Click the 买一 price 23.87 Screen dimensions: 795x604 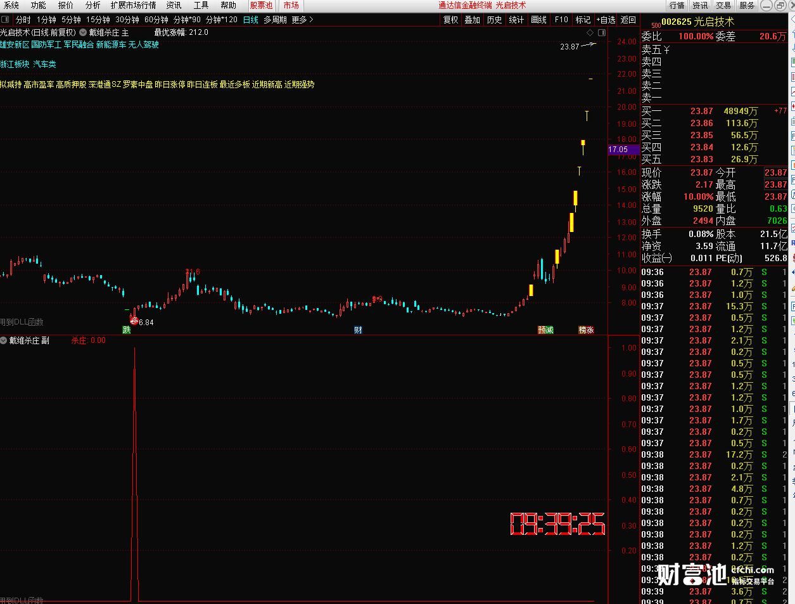pyautogui.click(x=702, y=111)
